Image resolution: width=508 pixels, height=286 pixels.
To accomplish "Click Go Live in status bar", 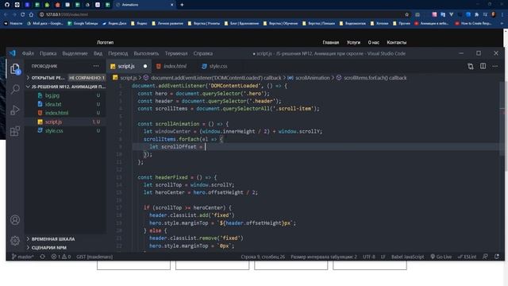I will point(441,257).
